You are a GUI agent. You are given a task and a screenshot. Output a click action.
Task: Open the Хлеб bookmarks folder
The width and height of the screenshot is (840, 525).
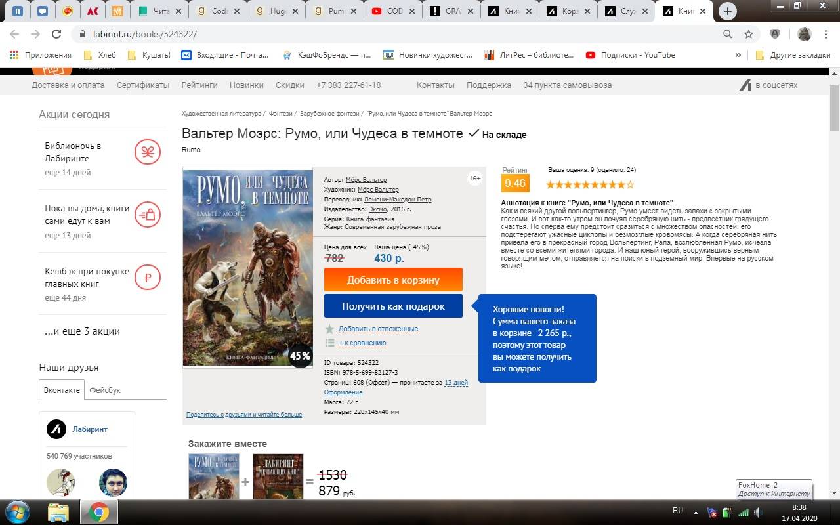tap(99, 55)
